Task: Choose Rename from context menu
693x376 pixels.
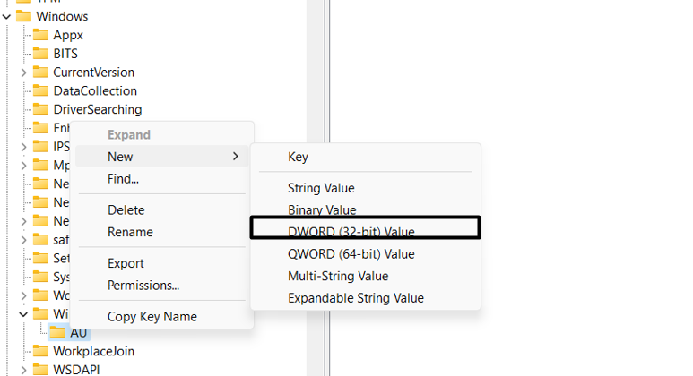Action: pyautogui.click(x=130, y=232)
